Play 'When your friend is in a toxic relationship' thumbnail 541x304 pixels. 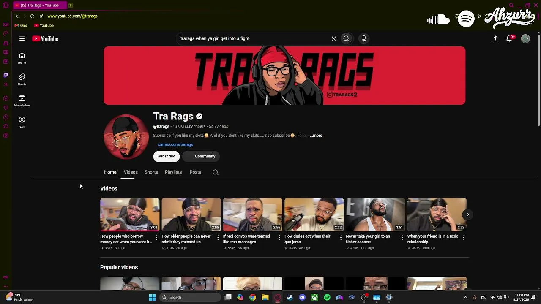pyautogui.click(x=437, y=214)
